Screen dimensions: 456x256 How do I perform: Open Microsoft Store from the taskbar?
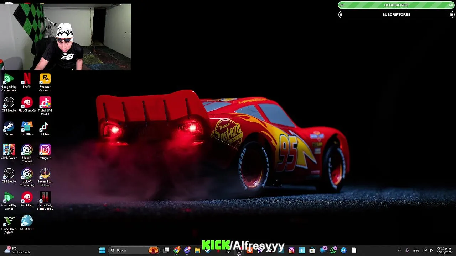[x=312, y=250]
